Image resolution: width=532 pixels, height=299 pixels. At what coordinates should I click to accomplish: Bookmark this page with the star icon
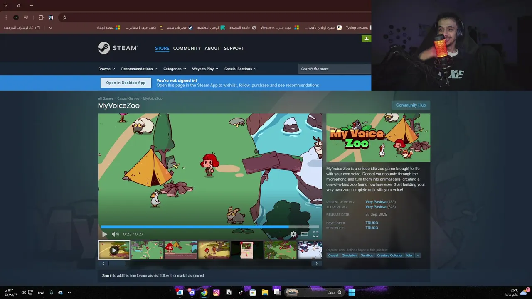65,17
